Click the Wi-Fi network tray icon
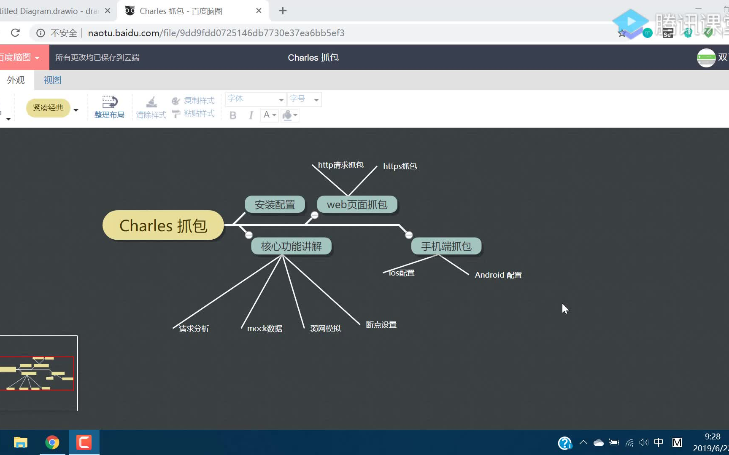The image size is (729, 455). pos(629,442)
